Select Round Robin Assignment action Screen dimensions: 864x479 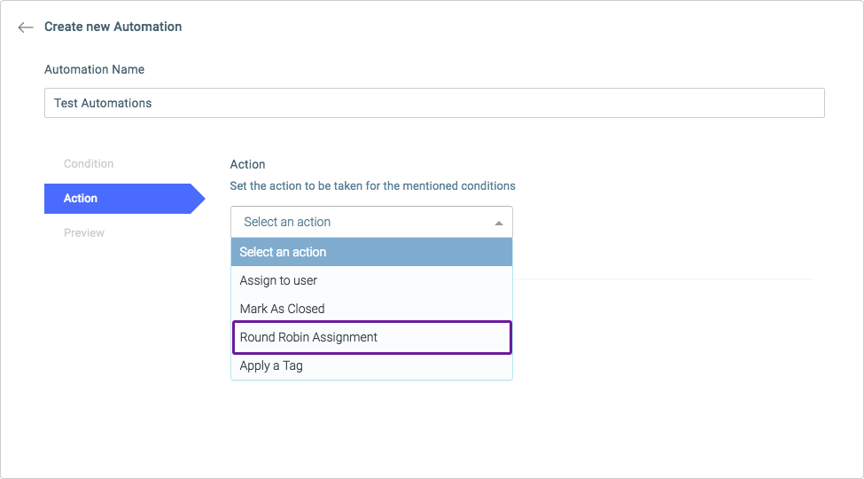[x=371, y=337]
